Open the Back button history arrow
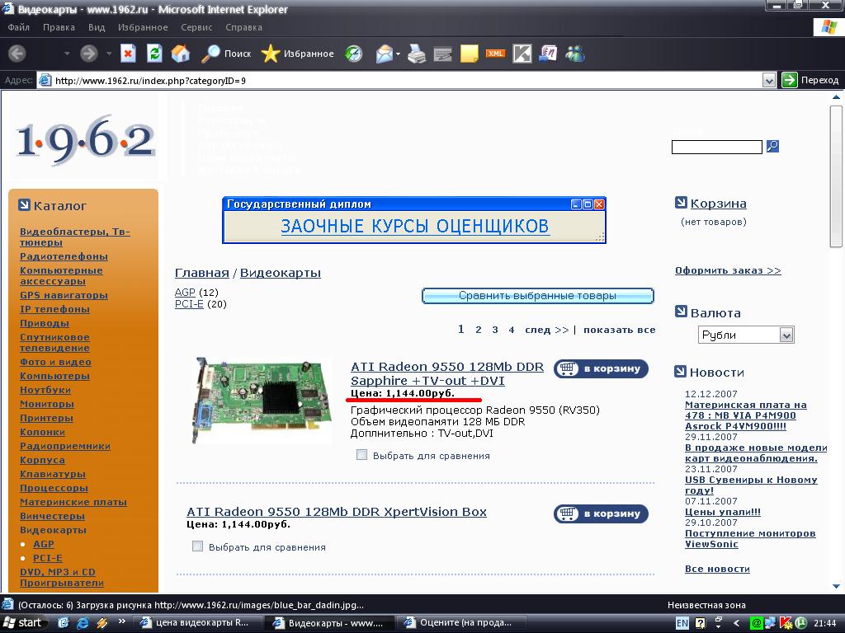This screenshot has height=633, width=845. pyautogui.click(x=67, y=54)
